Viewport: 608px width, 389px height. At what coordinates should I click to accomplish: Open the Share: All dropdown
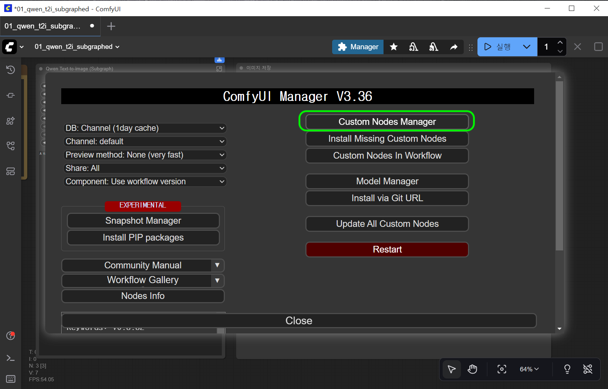click(145, 168)
